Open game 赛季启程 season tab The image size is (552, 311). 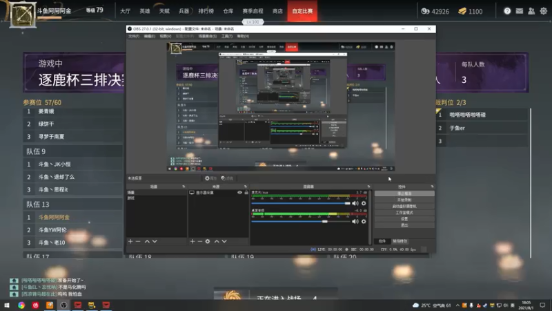point(253,11)
